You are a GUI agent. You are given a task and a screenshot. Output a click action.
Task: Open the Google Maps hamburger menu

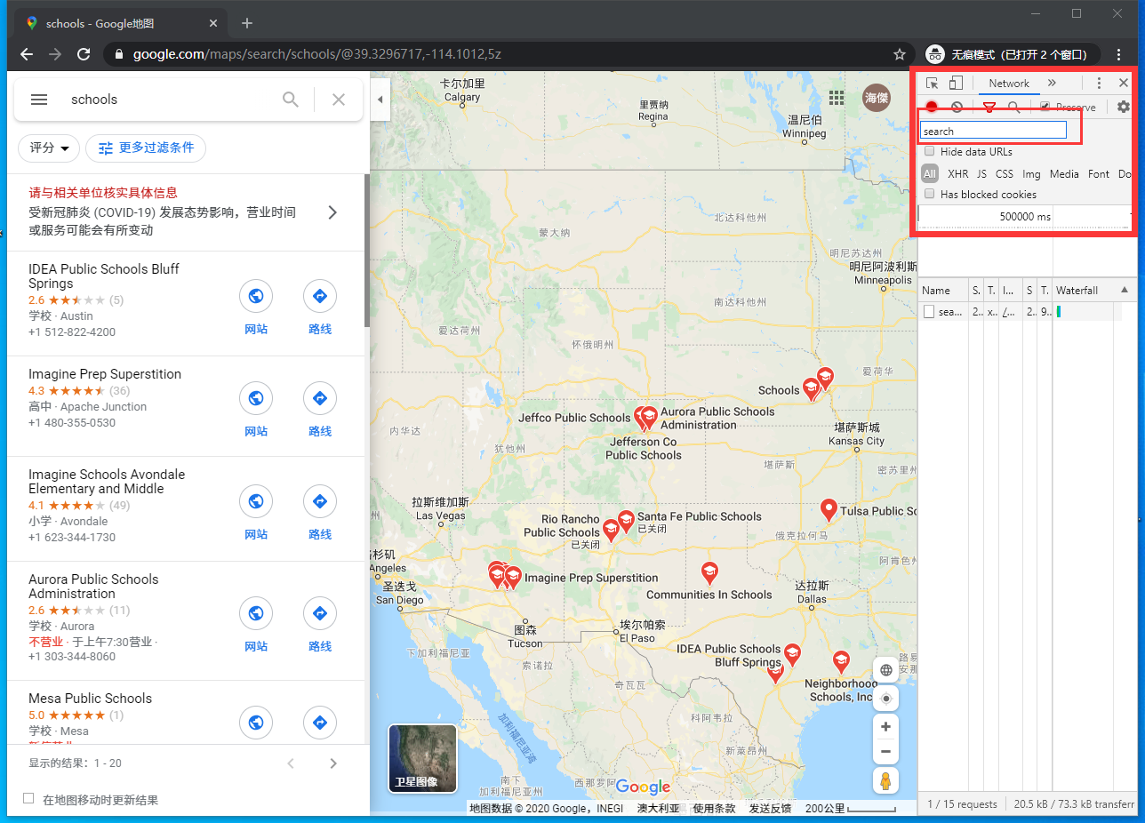[x=39, y=100]
